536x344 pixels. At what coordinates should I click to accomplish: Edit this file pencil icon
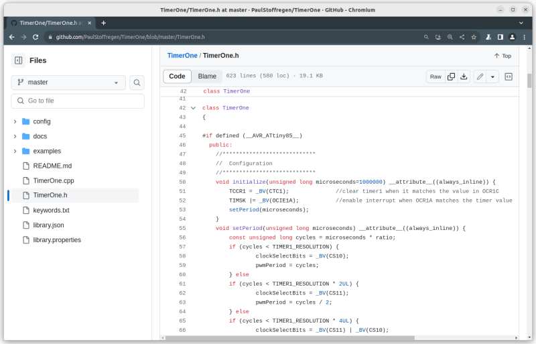pos(480,76)
